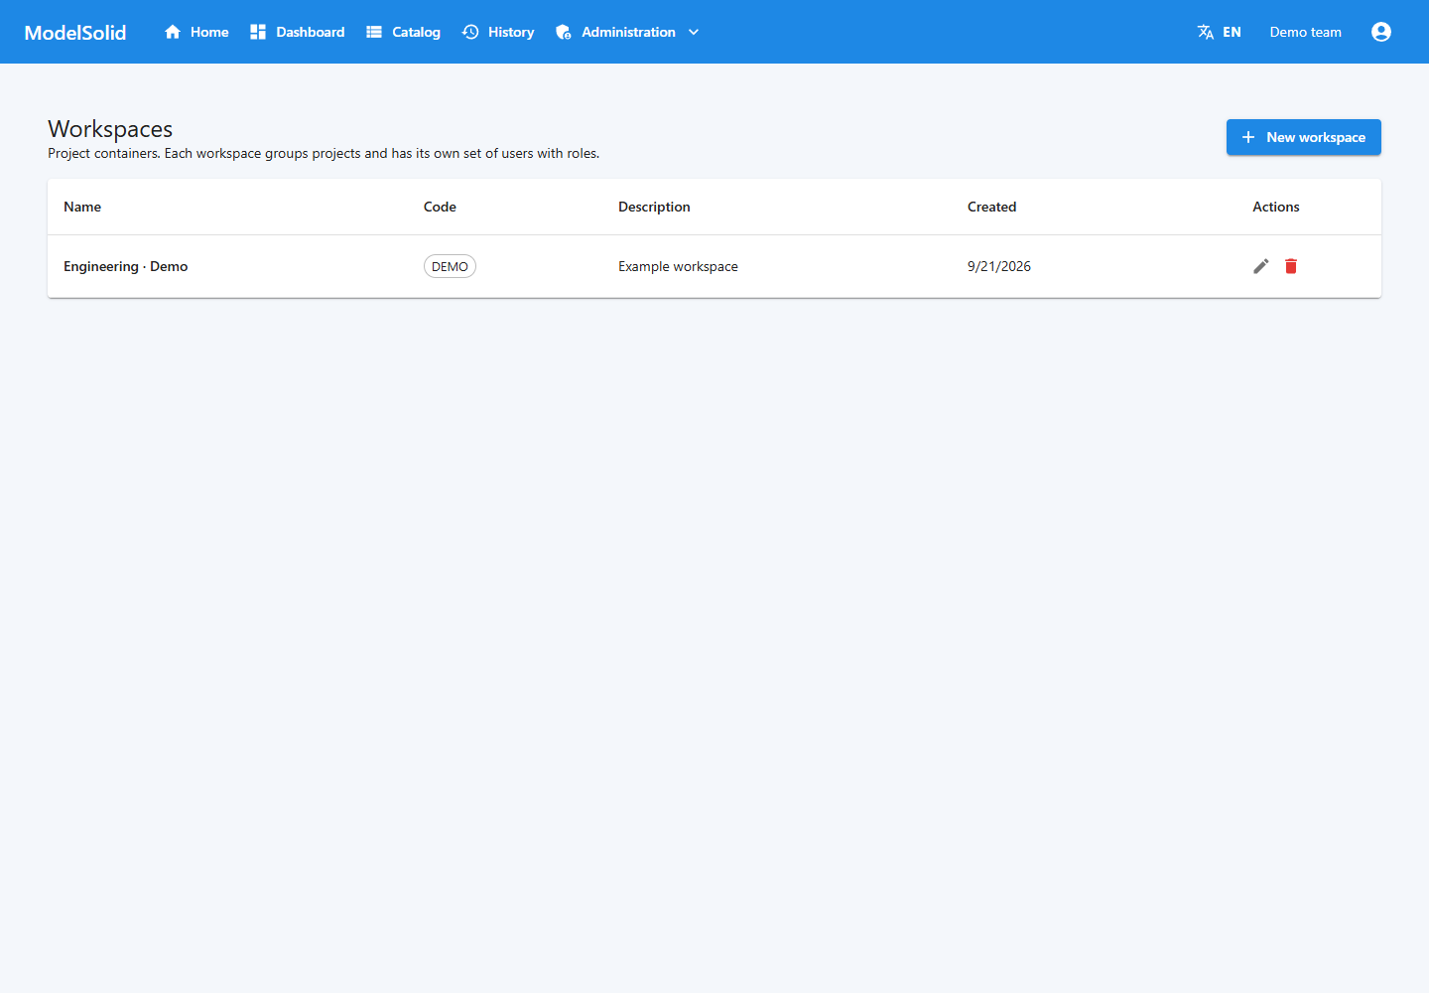1429x993 pixels.
Task: Click the Code column header
Action: tap(440, 207)
